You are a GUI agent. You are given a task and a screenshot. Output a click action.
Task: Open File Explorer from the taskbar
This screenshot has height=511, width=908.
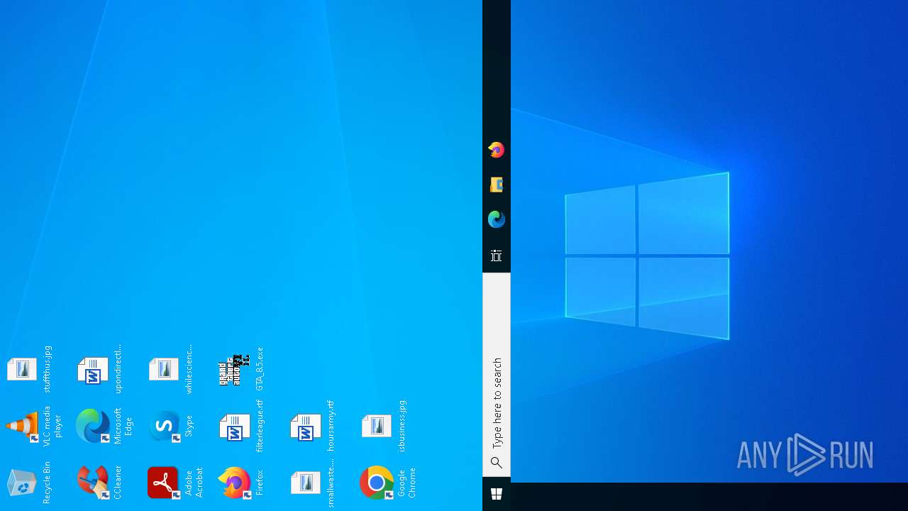497,185
